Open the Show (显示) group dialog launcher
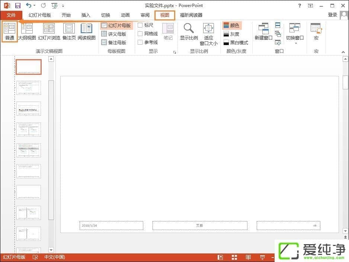This screenshot has width=349, height=262. [x=174, y=52]
